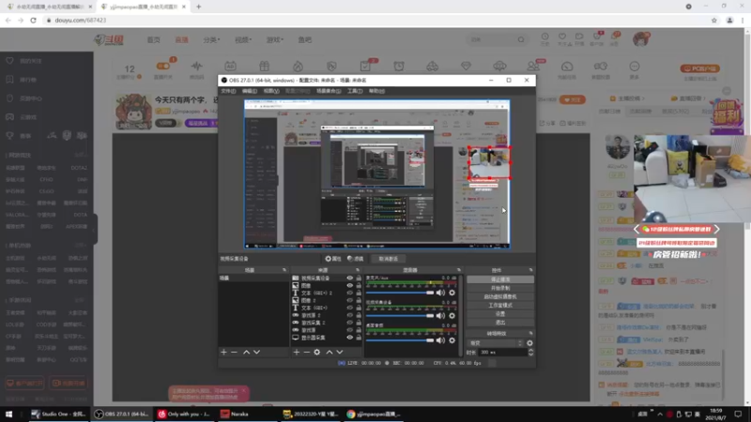Open 视图(V) menu in OBS

(271, 91)
